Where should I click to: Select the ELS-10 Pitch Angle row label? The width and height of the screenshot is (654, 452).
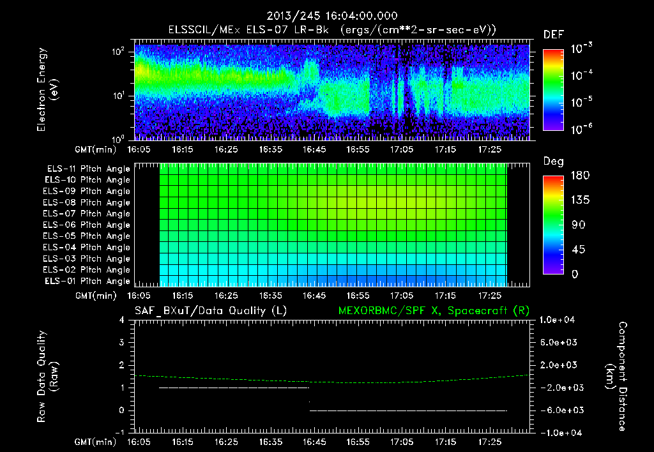(87, 180)
